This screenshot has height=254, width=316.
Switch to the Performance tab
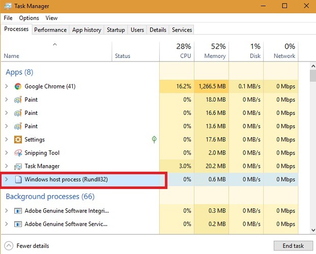click(x=50, y=30)
